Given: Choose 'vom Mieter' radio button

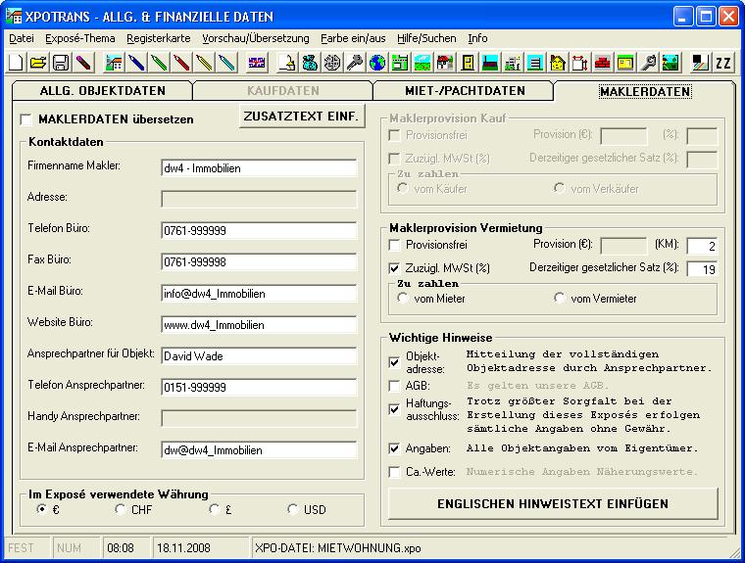Looking at the screenshot, I should 403,299.
